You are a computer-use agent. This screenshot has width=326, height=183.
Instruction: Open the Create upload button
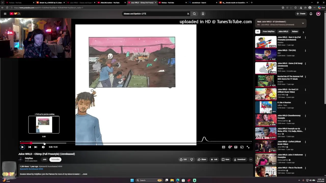pyautogui.click(x=301, y=14)
